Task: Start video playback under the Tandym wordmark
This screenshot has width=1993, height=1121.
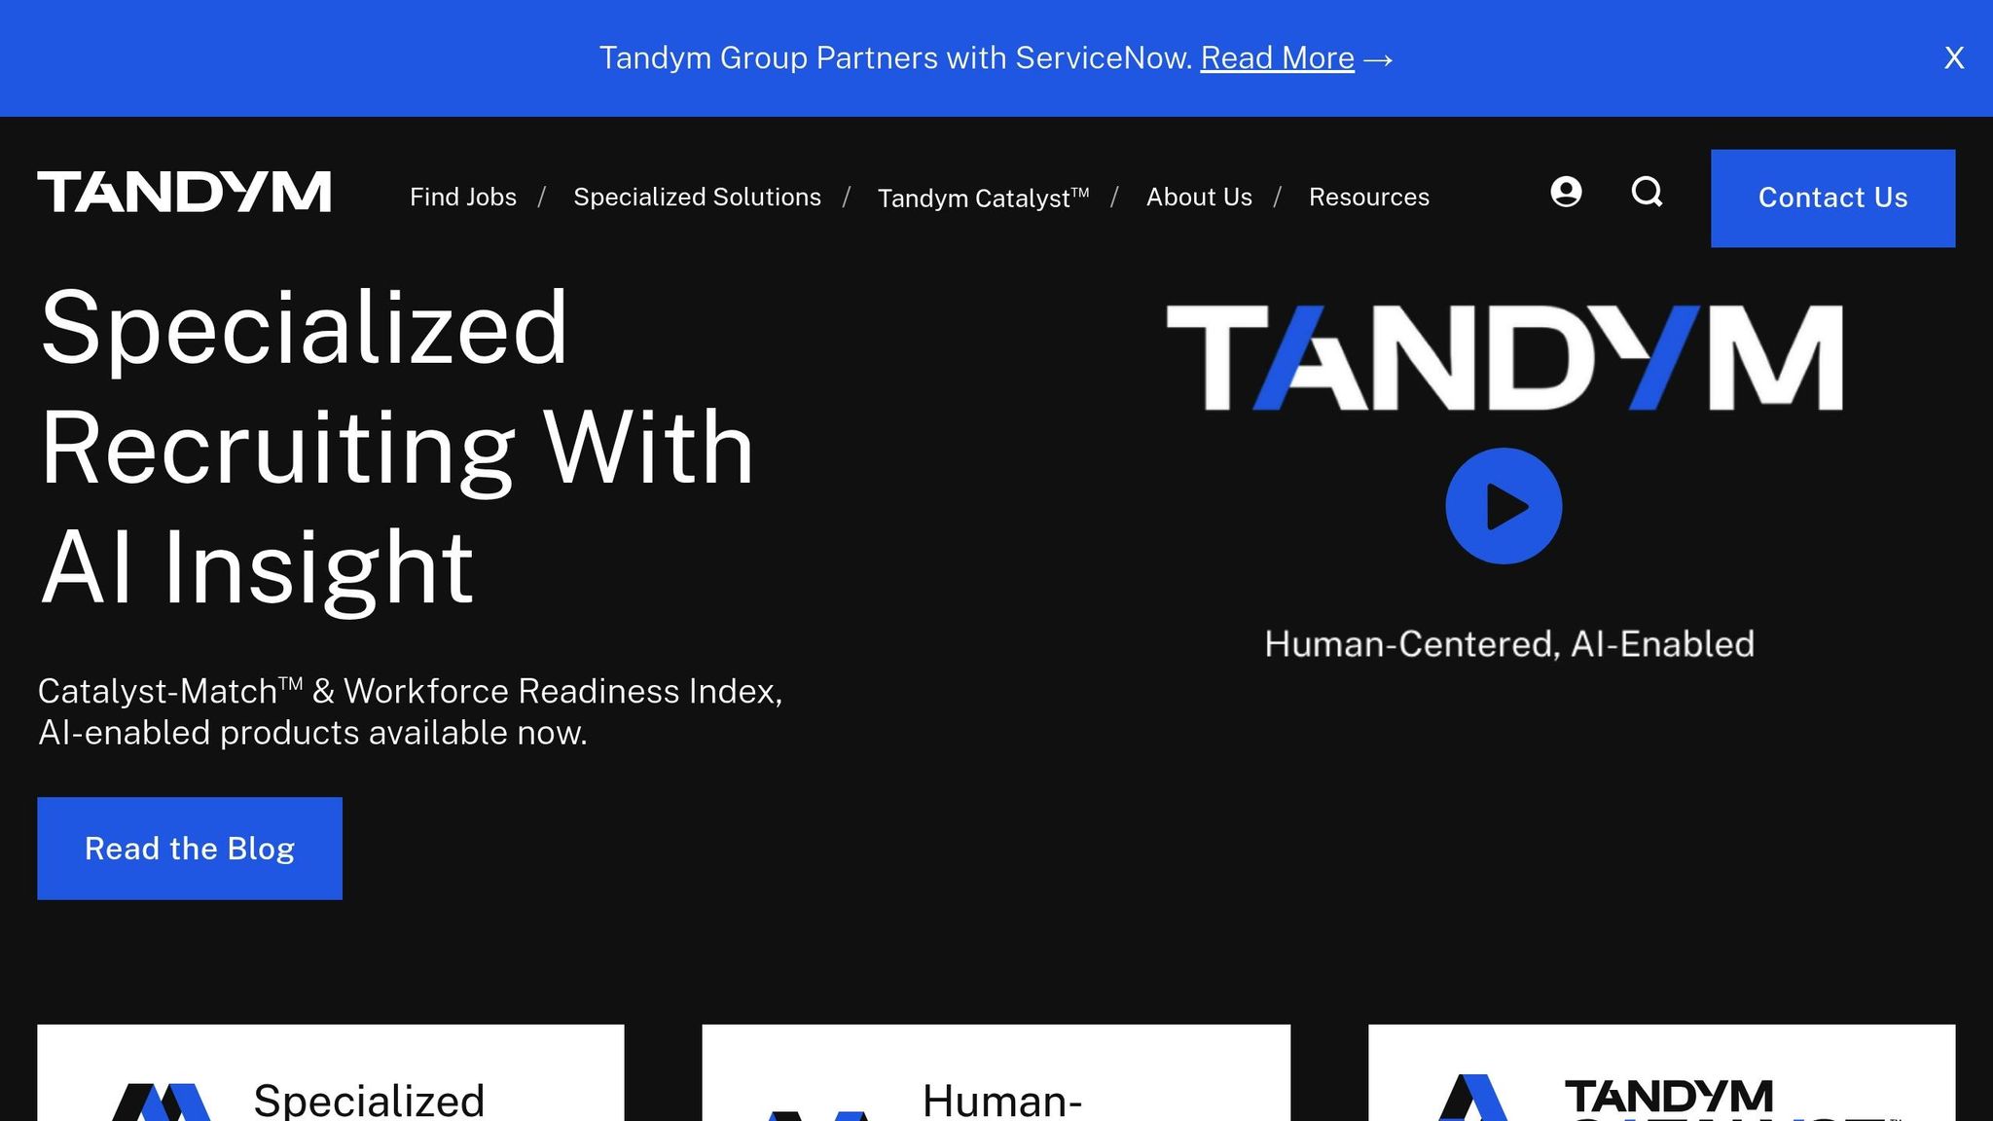Action: (1504, 504)
